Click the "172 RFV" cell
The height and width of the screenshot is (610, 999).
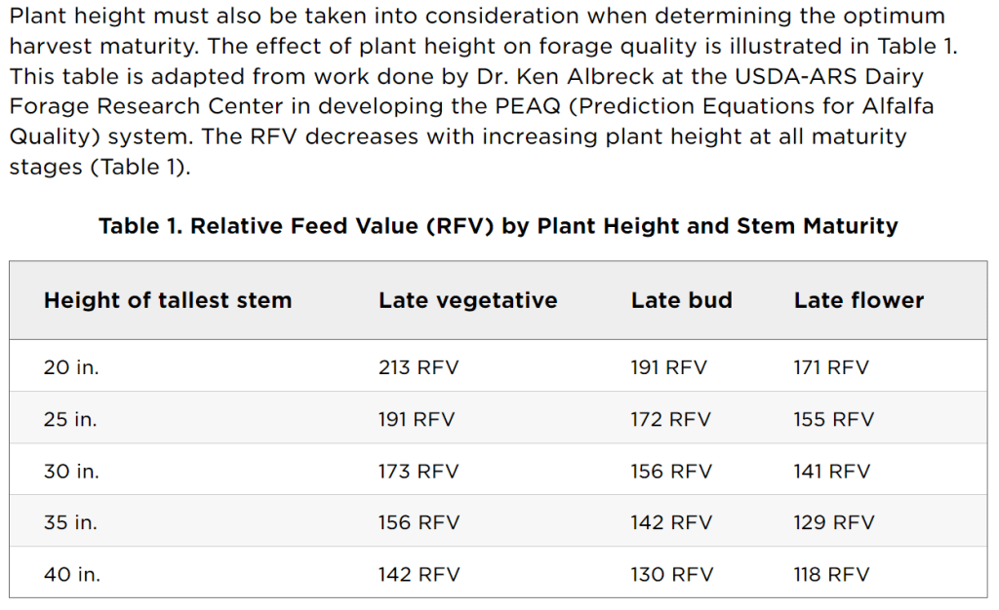coord(671,420)
